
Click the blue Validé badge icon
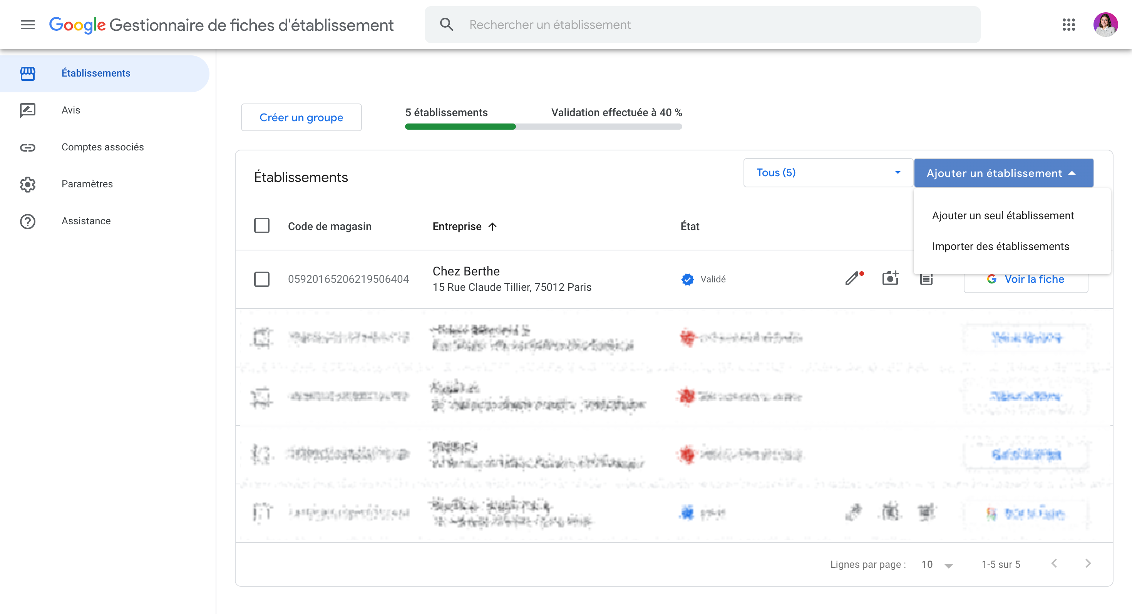pos(687,279)
